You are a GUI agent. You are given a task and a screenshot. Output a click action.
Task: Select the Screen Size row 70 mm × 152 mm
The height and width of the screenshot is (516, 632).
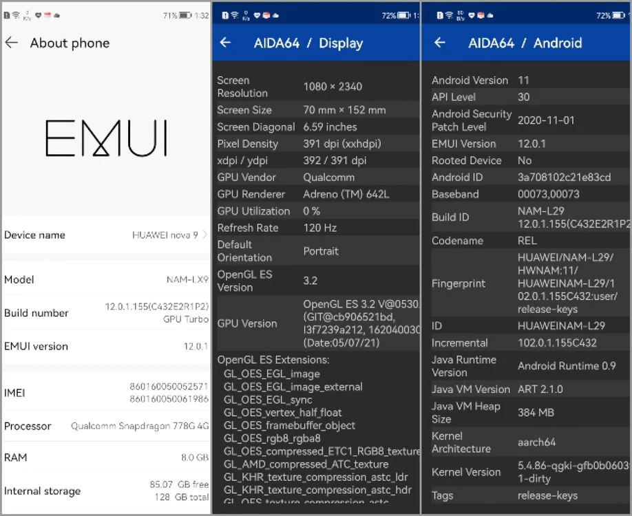pos(317,110)
